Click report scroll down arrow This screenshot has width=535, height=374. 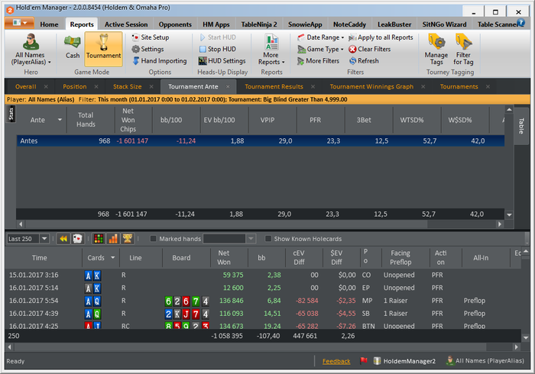[509, 214]
